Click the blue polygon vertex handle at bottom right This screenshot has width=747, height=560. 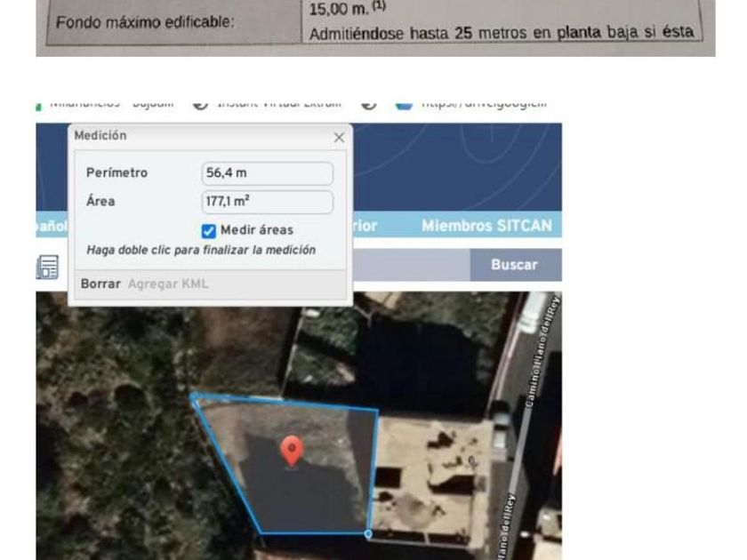point(368,534)
